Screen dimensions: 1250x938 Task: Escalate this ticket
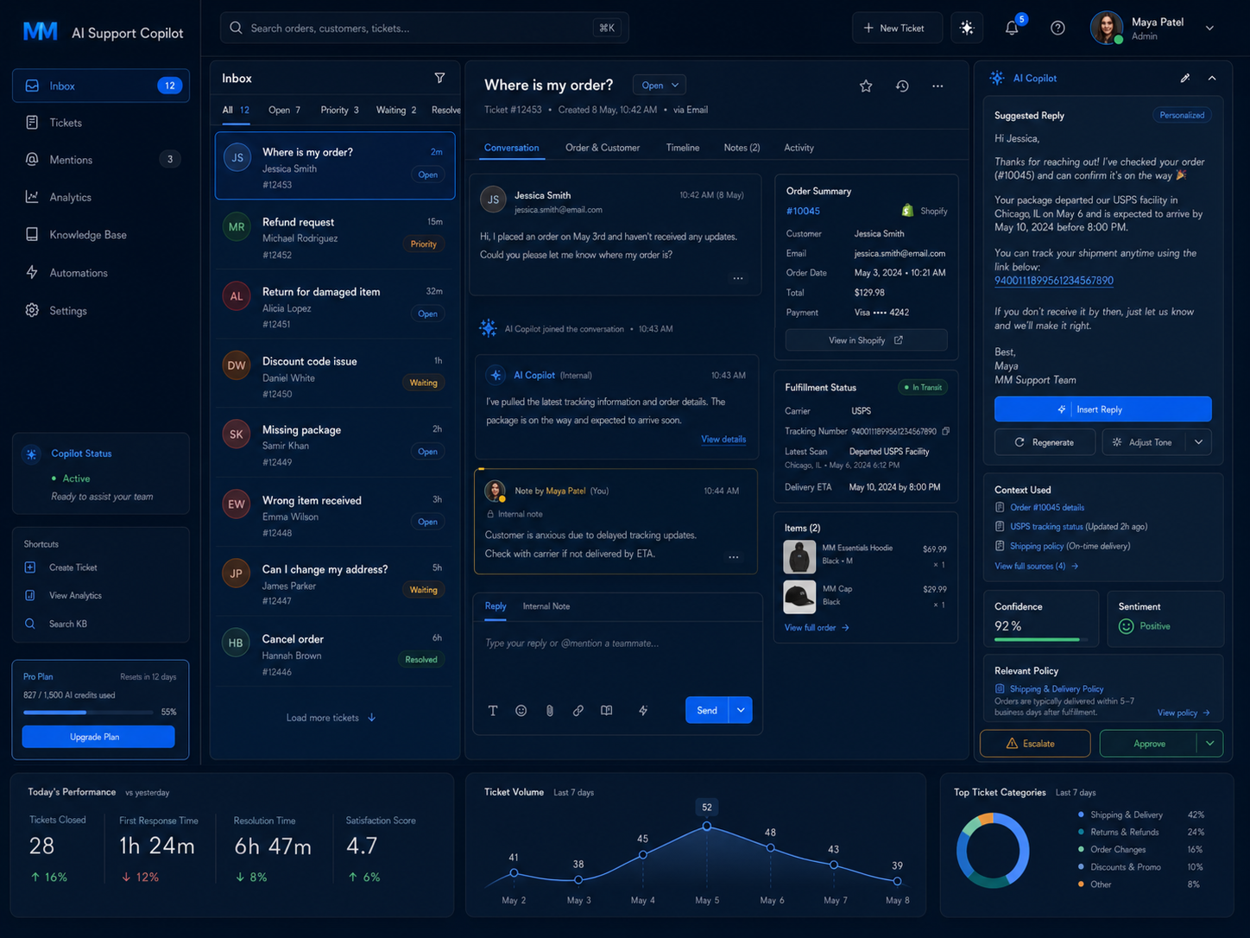[1035, 744]
